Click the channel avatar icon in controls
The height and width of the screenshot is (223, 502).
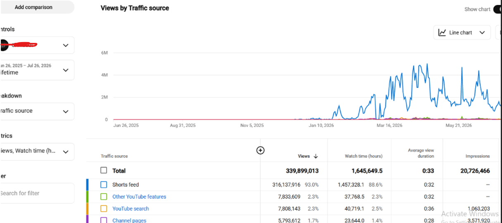[4, 45]
